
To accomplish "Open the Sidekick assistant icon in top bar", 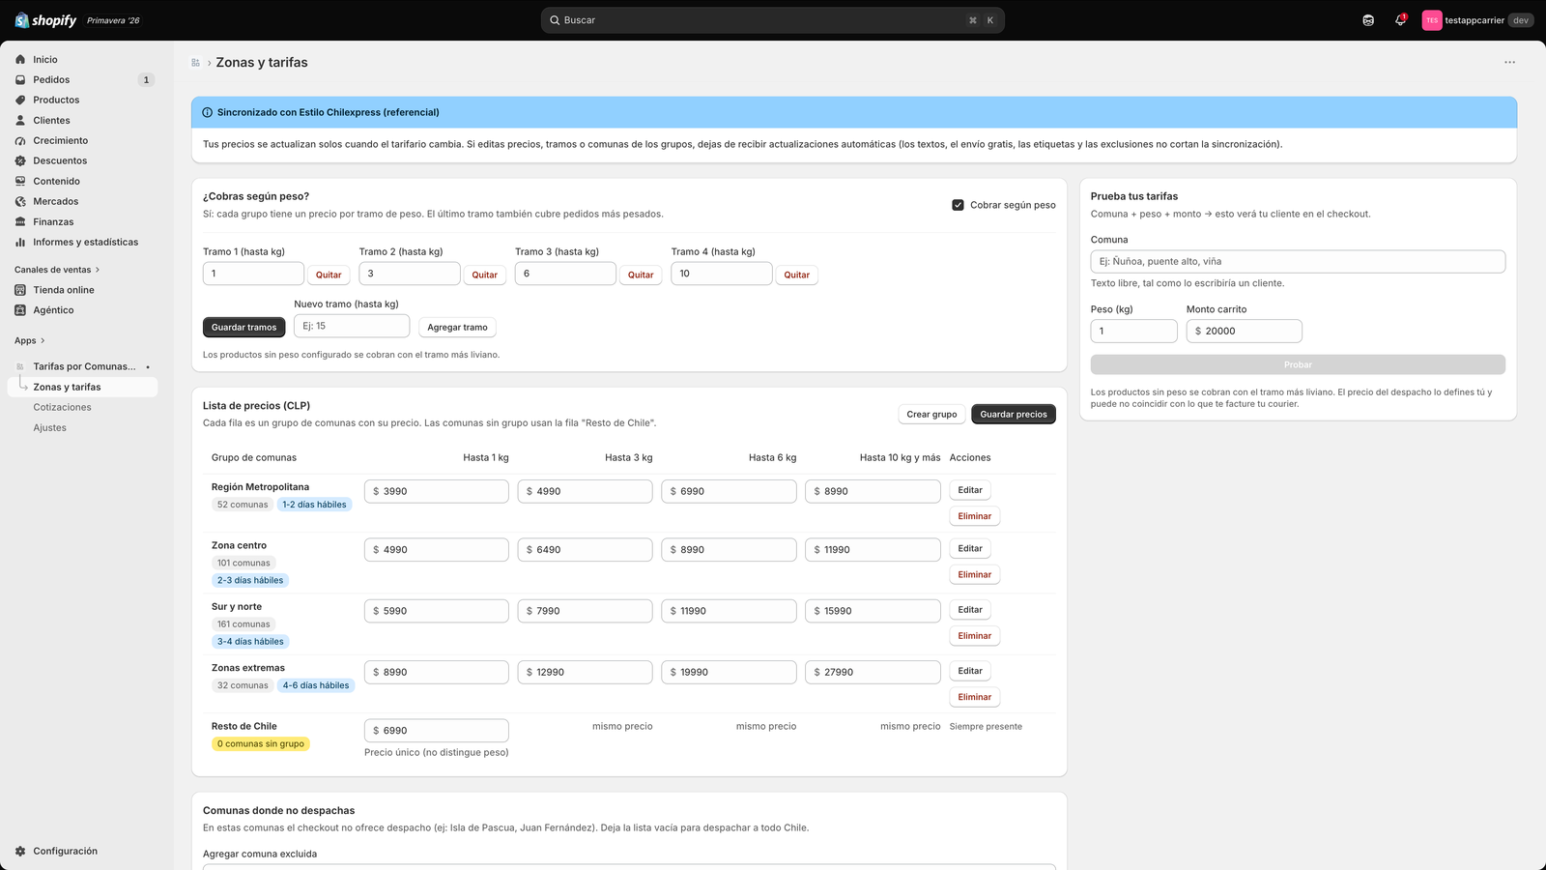I will (x=1368, y=20).
